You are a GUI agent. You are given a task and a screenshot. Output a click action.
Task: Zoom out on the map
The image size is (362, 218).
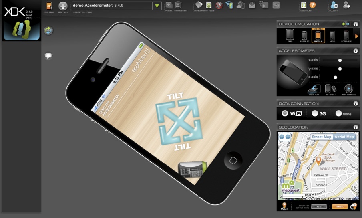(288, 137)
